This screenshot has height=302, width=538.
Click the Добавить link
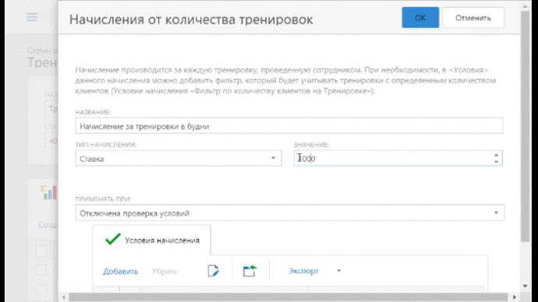click(120, 272)
